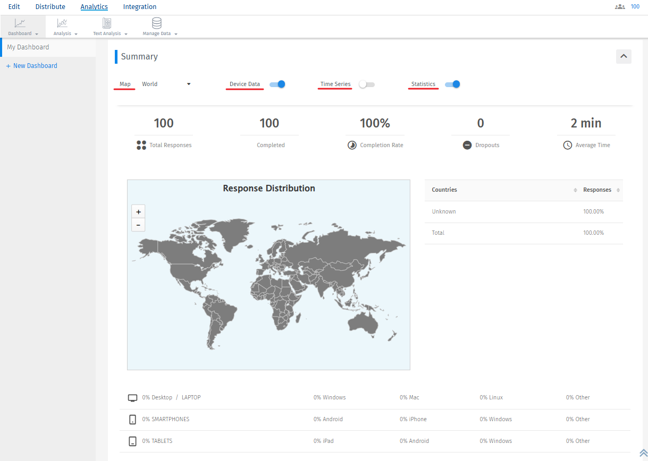Image resolution: width=648 pixels, height=461 pixels.
Task: Sort table by Responses column
Action: tap(618, 190)
